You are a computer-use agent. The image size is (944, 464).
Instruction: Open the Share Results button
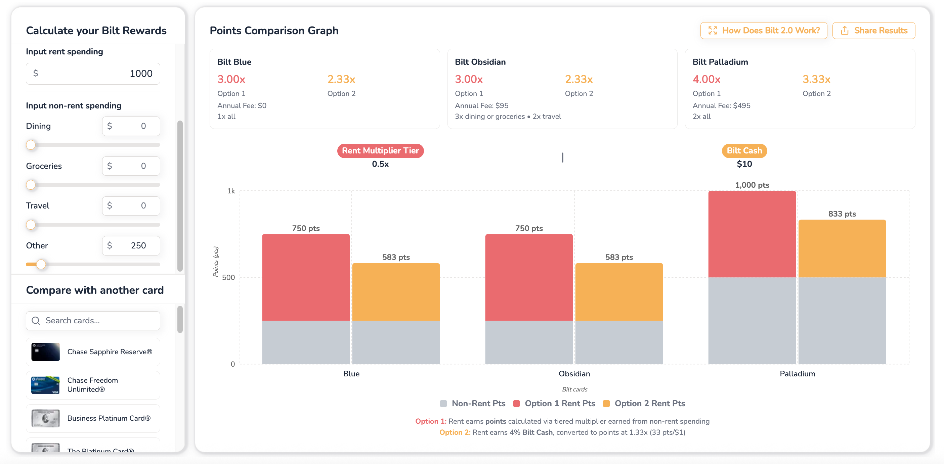point(874,31)
